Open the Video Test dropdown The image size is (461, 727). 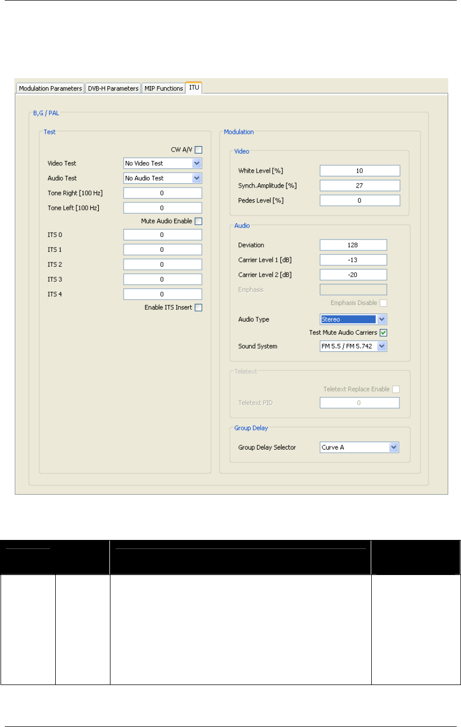click(163, 164)
